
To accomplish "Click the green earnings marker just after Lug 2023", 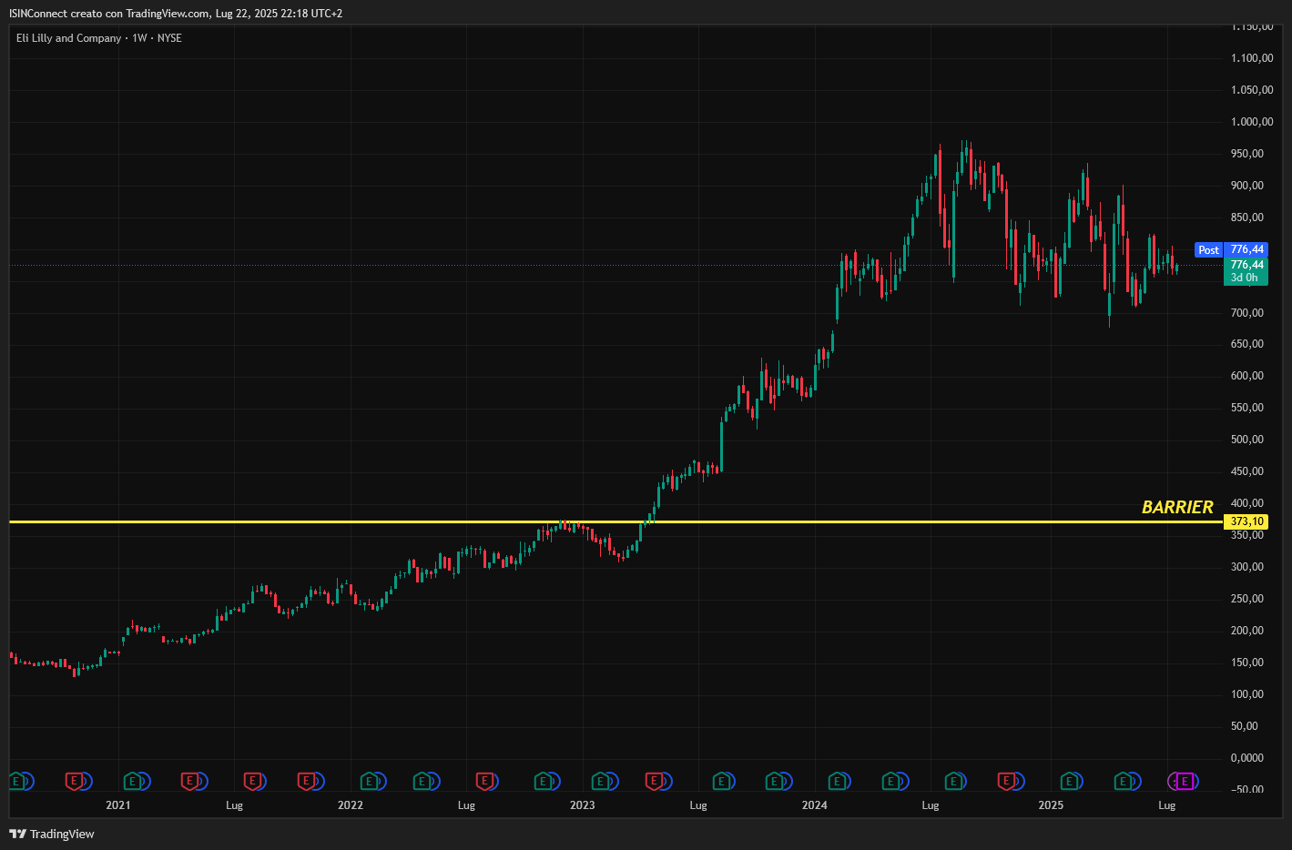I will (x=721, y=781).
